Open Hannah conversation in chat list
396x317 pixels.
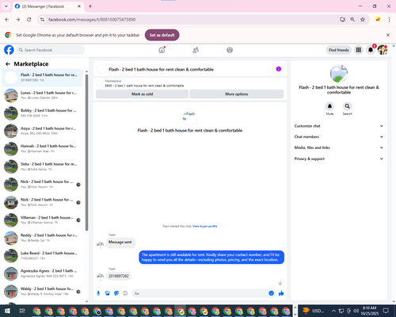(42, 149)
